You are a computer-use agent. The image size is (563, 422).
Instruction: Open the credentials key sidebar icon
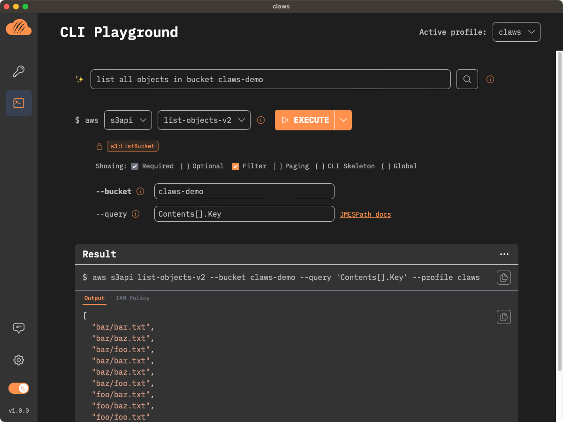click(19, 71)
